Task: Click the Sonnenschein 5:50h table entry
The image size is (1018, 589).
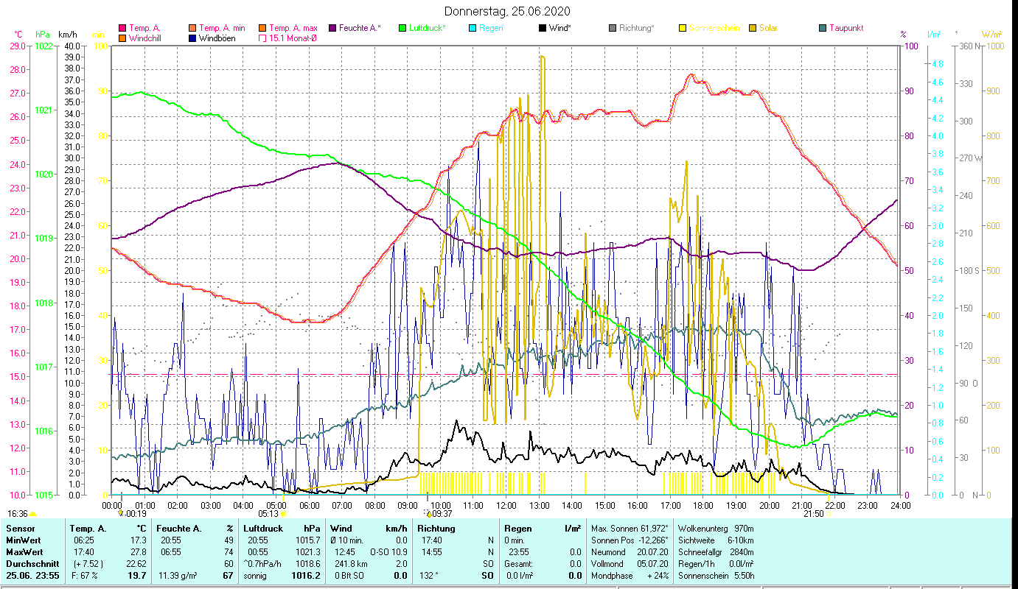Action: [715, 574]
